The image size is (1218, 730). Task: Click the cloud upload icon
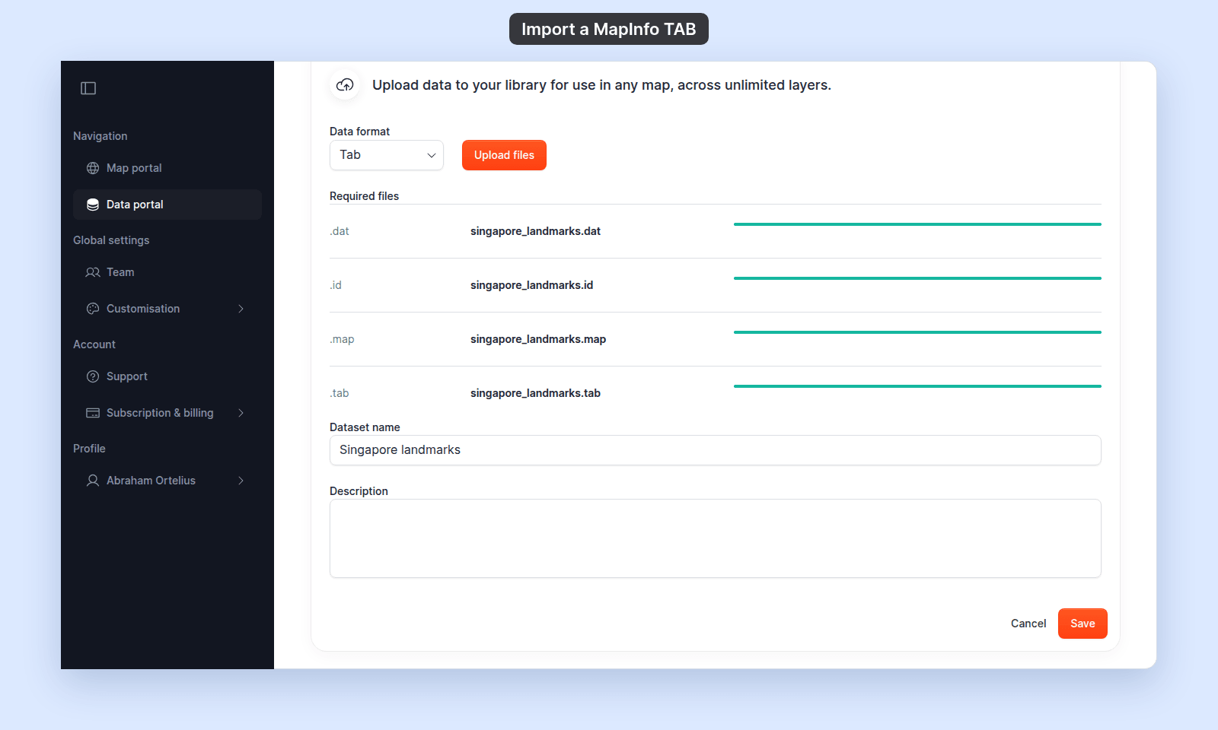(345, 84)
